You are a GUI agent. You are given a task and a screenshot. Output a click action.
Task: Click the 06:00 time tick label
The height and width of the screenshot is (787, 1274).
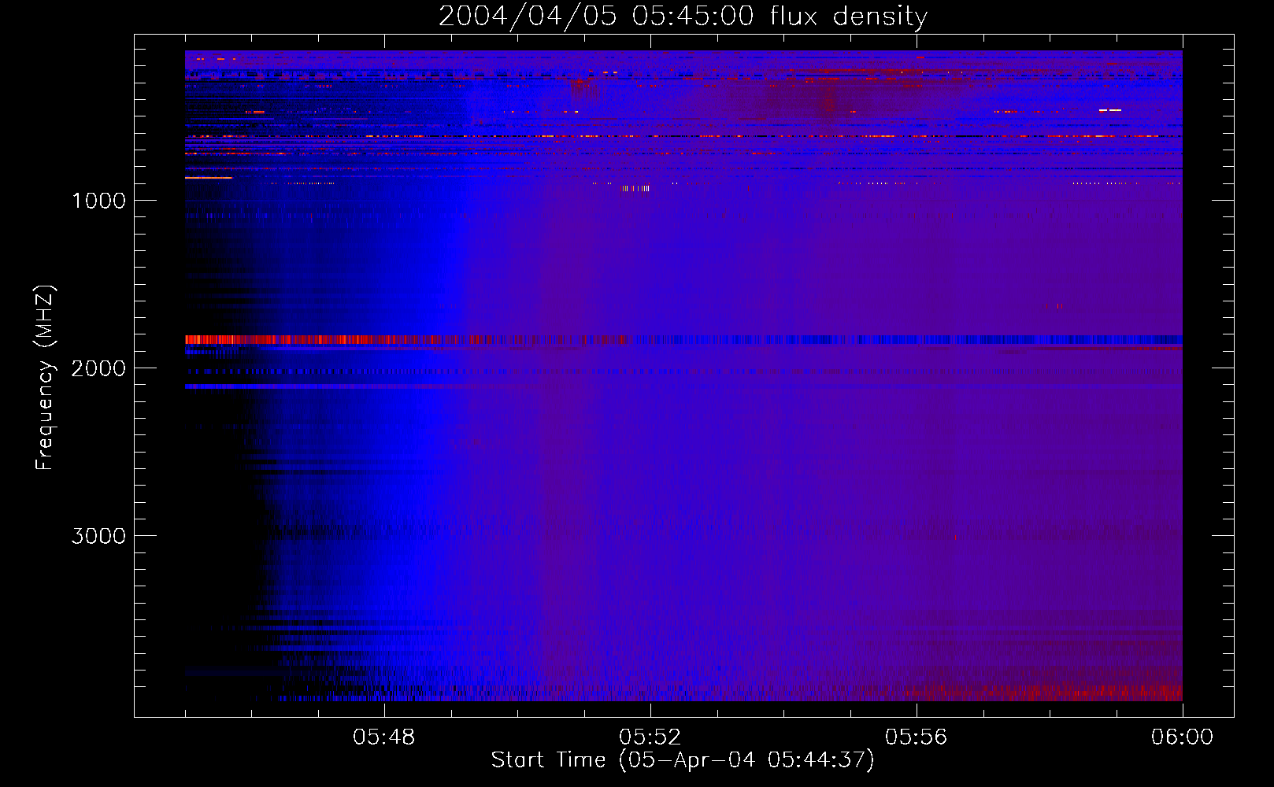(1183, 737)
